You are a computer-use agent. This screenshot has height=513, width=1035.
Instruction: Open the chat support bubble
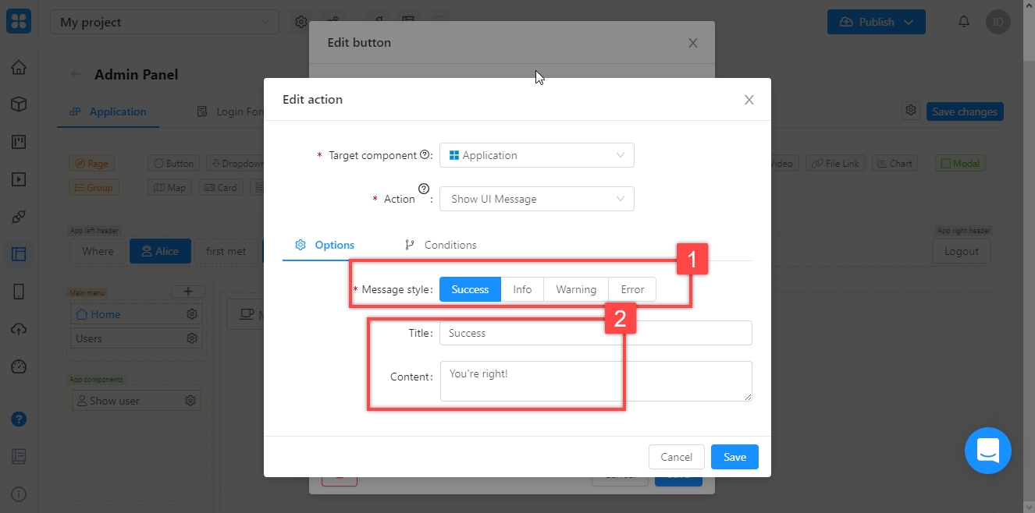(x=987, y=451)
